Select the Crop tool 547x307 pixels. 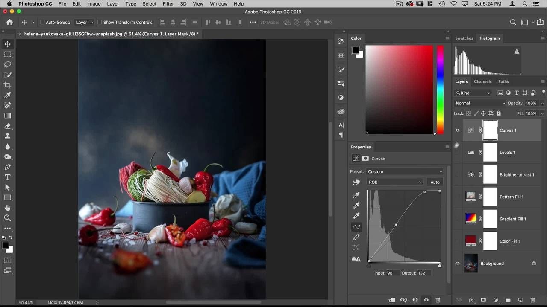pos(7,85)
